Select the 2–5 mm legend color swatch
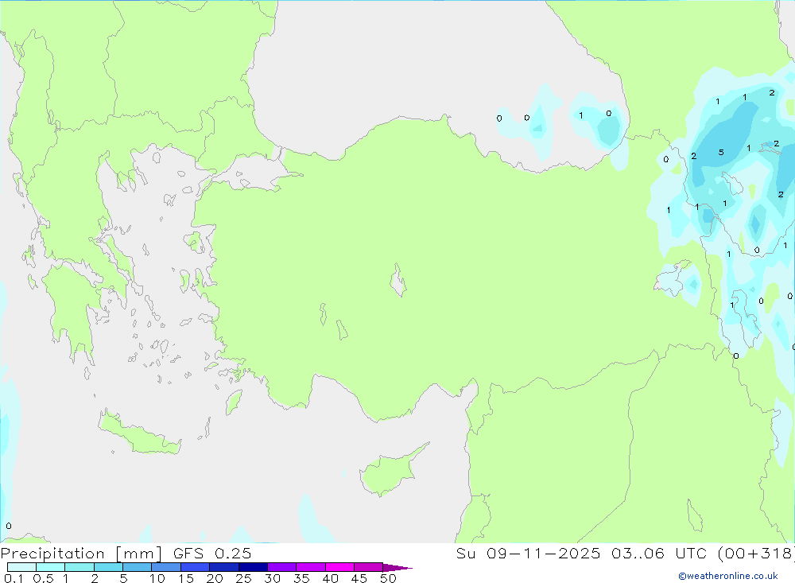This screenshot has height=583, width=795. pyautogui.click(x=108, y=567)
